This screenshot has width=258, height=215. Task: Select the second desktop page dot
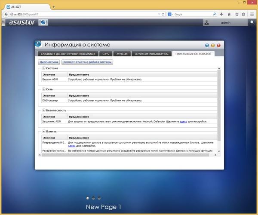coord(93,198)
